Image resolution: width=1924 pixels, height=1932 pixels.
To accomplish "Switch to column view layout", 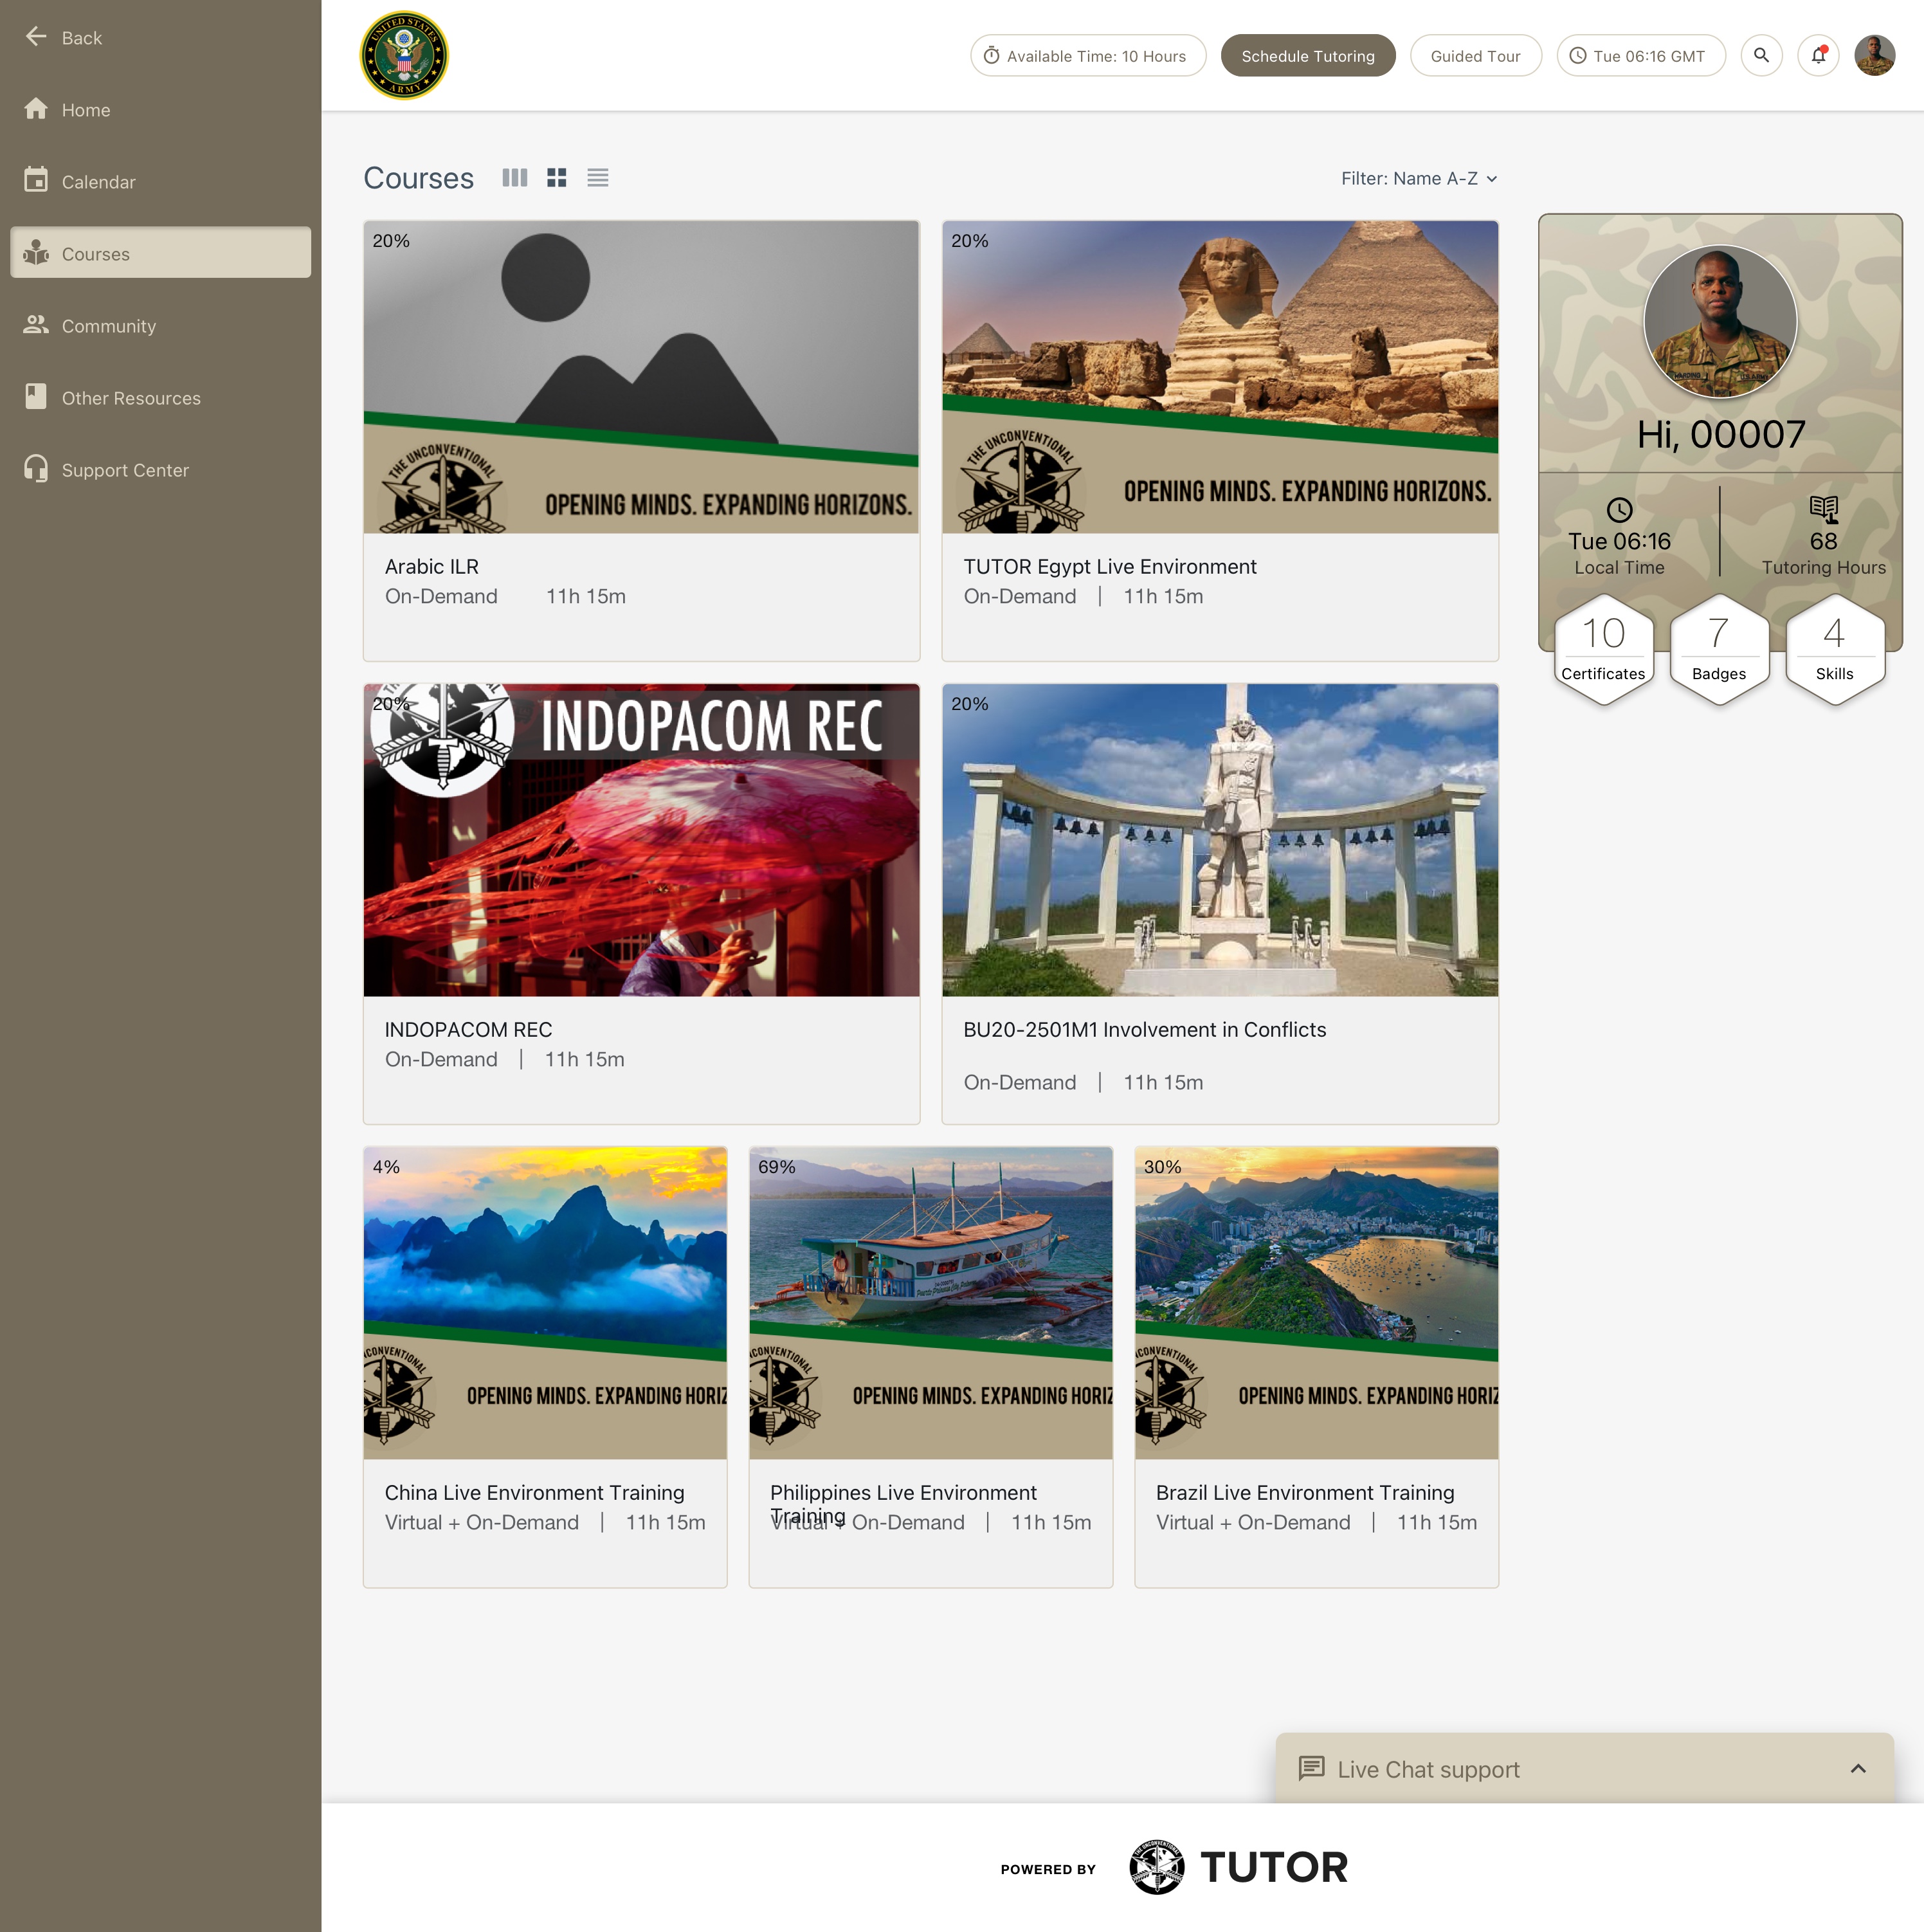I will tap(515, 178).
